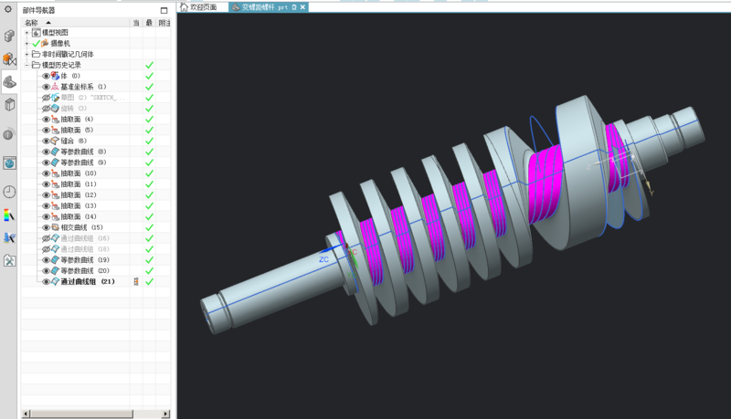
Task: Click the home icon on welcome tab
Action: 185,7
